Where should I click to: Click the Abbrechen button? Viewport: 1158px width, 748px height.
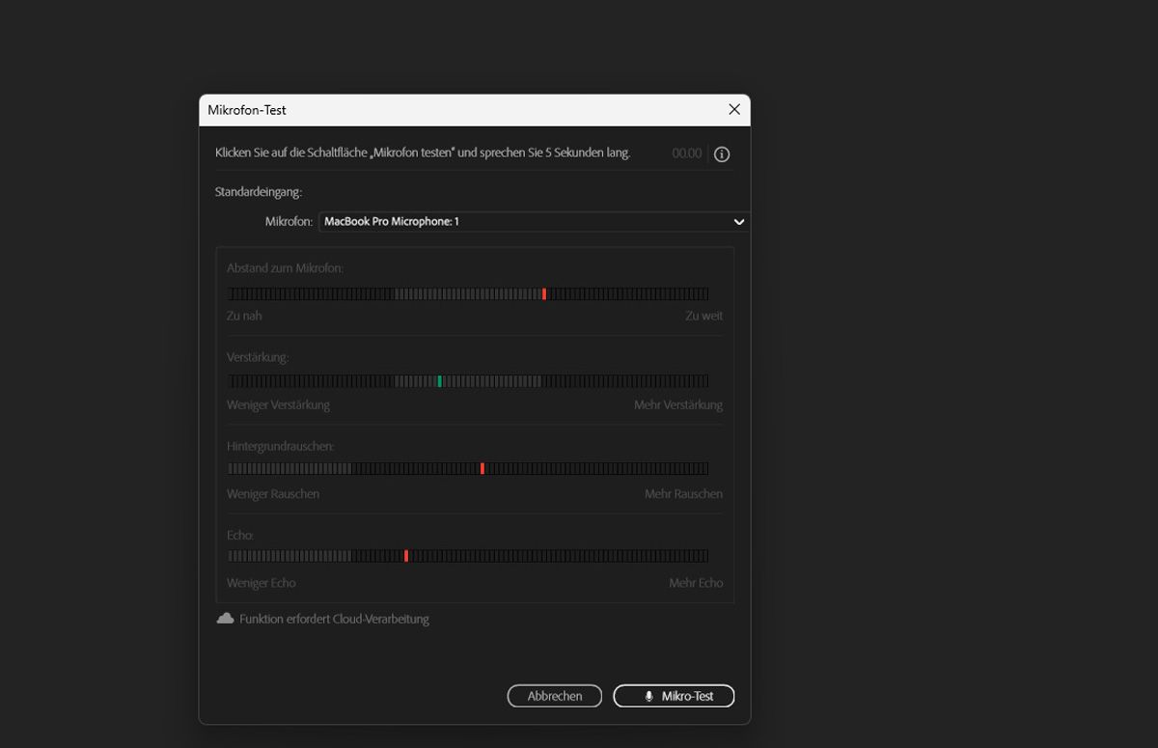tap(555, 696)
